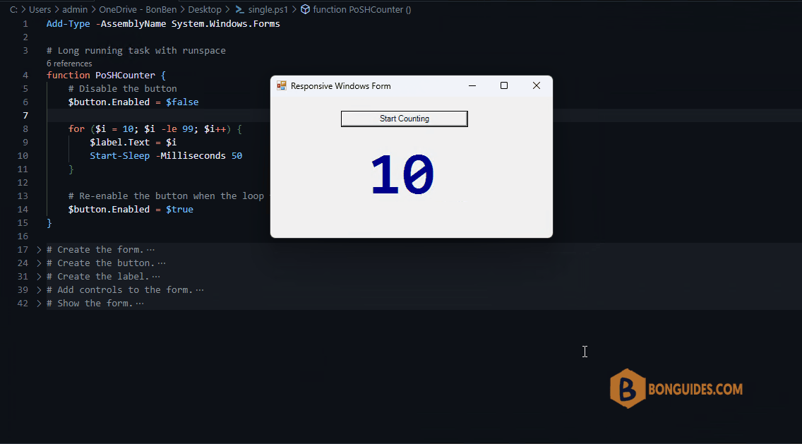Screen dimensions: 802x444
Task: Click line number 7 in the gutter
Action: (25, 115)
